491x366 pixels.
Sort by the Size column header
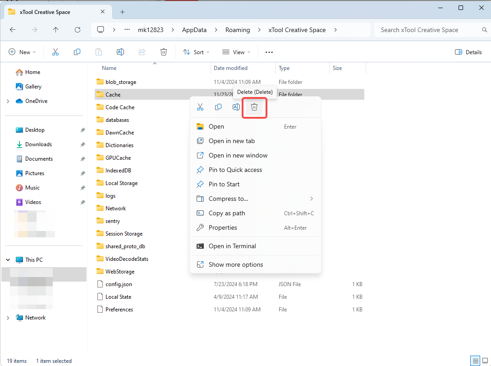[x=337, y=68]
